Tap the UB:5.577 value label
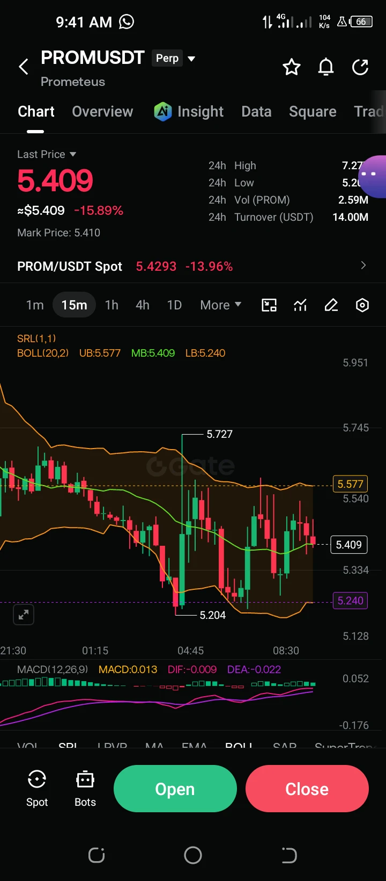386x881 pixels. 100,353
